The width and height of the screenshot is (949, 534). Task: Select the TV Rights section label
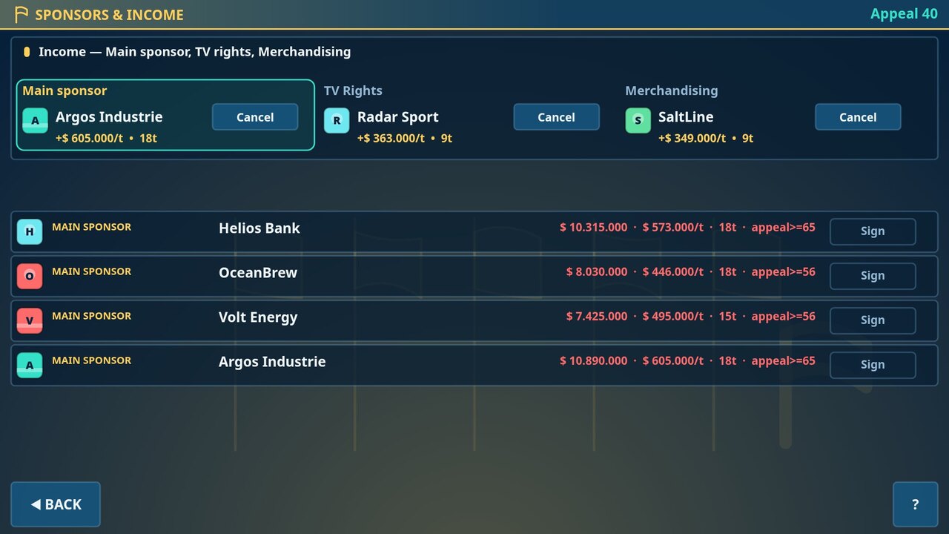click(x=353, y=90)
